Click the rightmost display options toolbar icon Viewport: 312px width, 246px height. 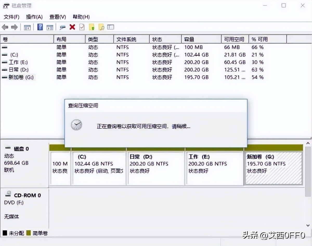[110, 27]
